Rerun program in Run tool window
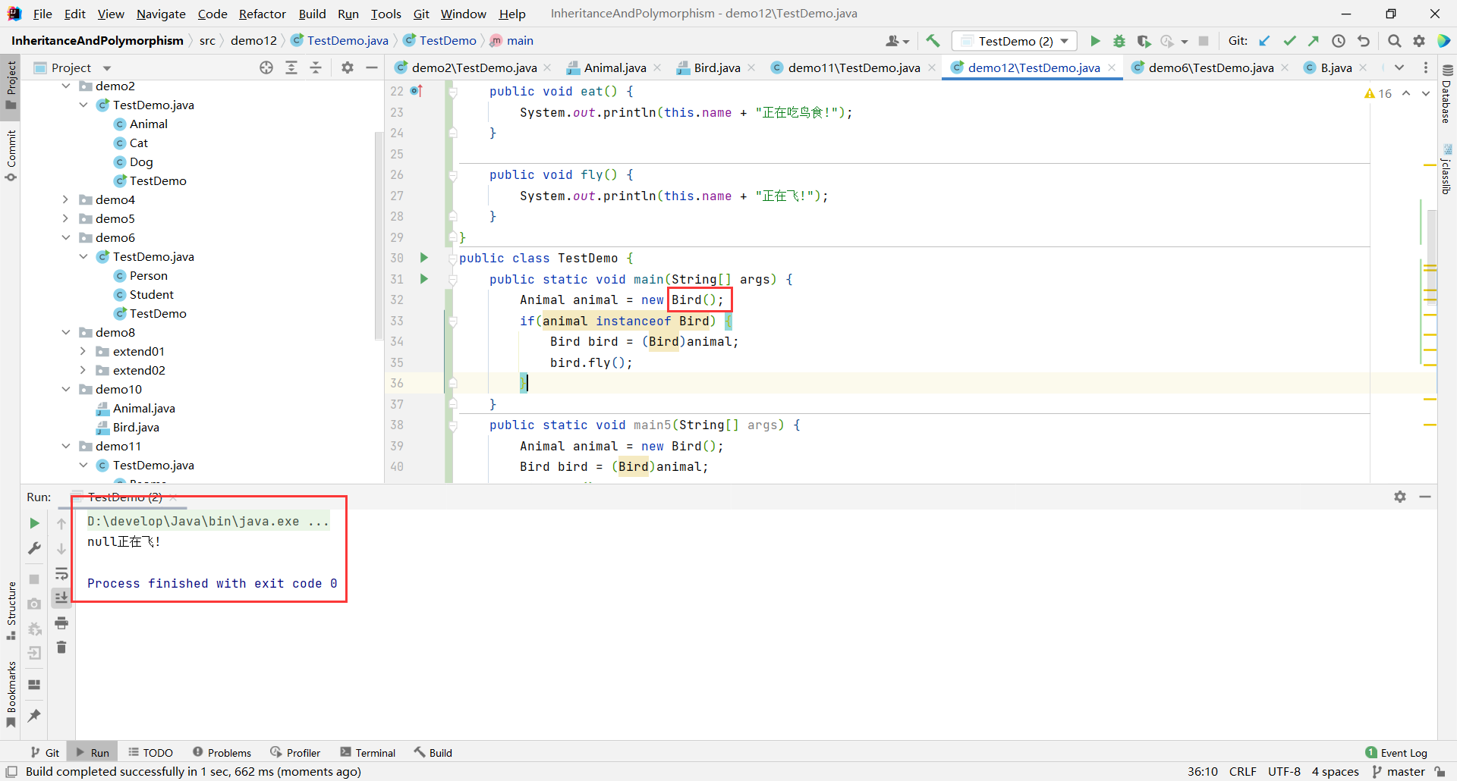The image size is (1457, 781). 34,523
